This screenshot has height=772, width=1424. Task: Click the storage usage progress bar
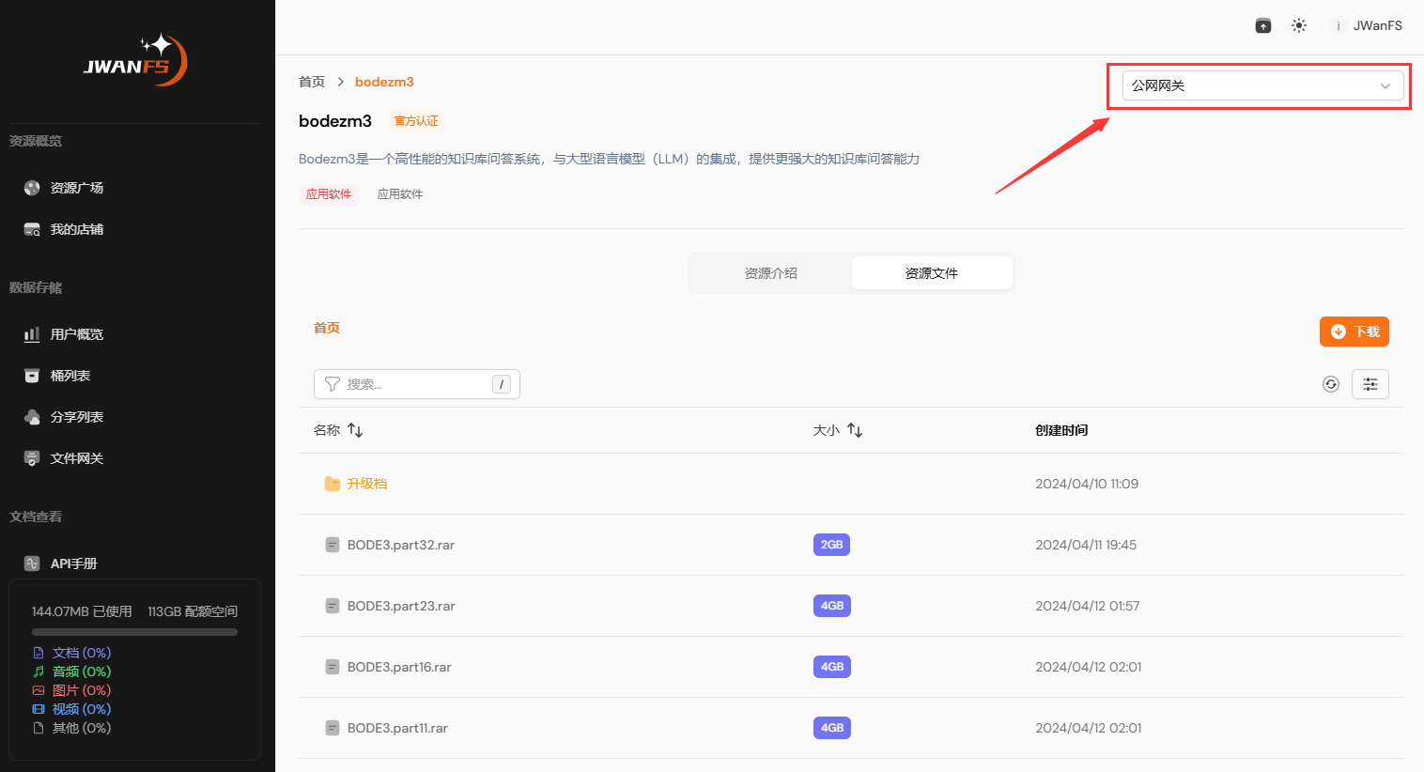[134, 632]
